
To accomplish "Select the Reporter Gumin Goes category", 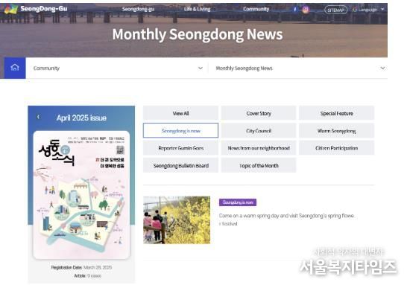I will (x=180, y=148).
